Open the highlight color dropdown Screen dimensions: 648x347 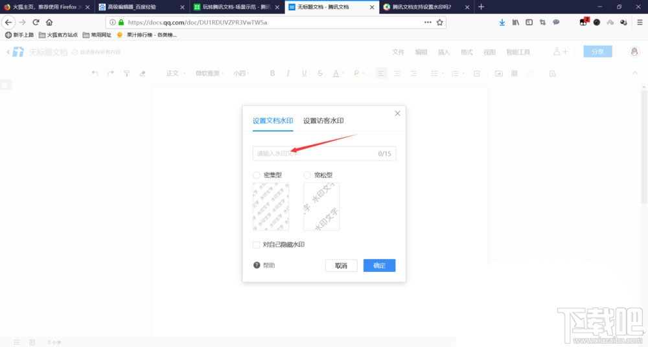pyautogui.click(x=359, y=74)
